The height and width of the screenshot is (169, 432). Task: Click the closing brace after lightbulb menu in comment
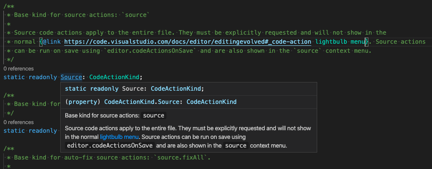(367, 42)
